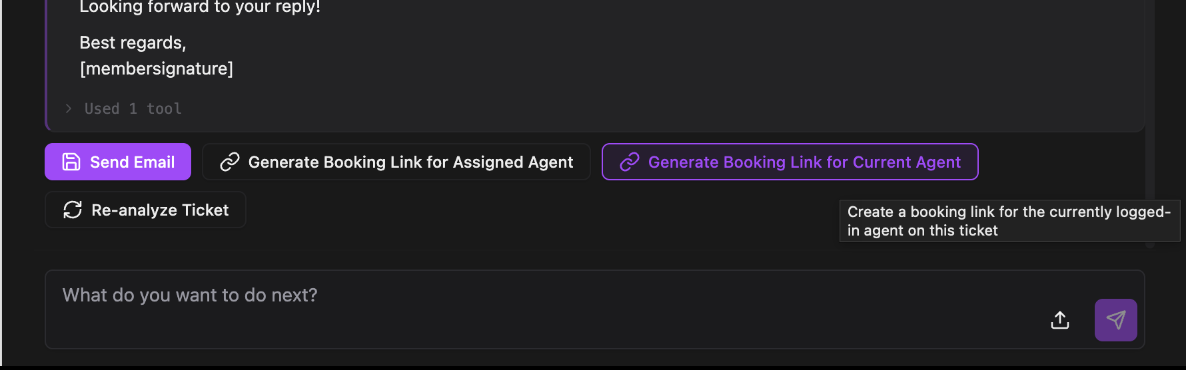Send the drafted email
1186x370 pixels.
[x=118, y=162]
